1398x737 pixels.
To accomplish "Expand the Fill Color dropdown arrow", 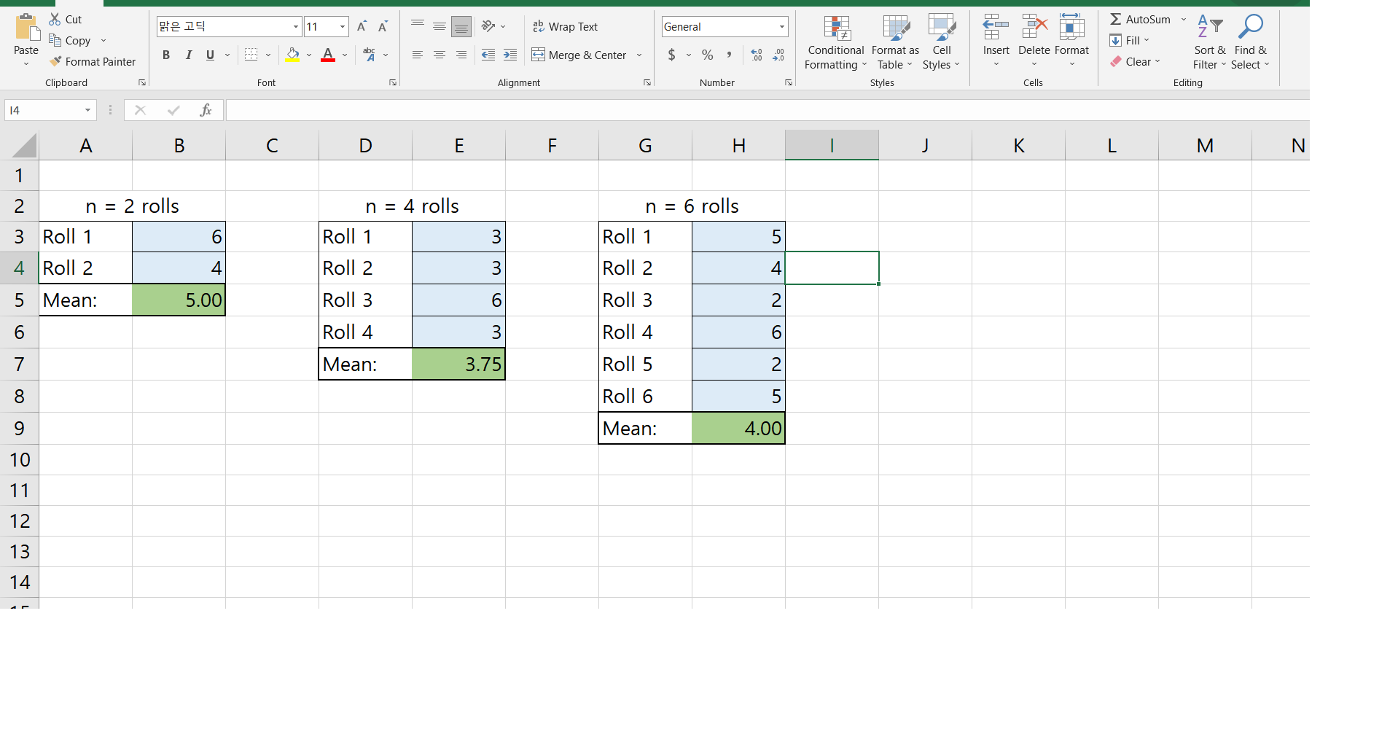I will 308,55.
